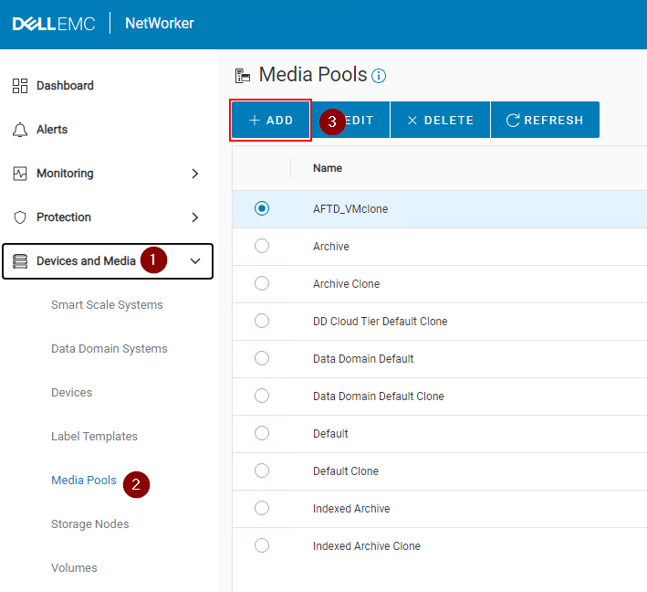Open the Storage Nodes link
Viewport: 647px width, 592px height.
pos(89,524)
